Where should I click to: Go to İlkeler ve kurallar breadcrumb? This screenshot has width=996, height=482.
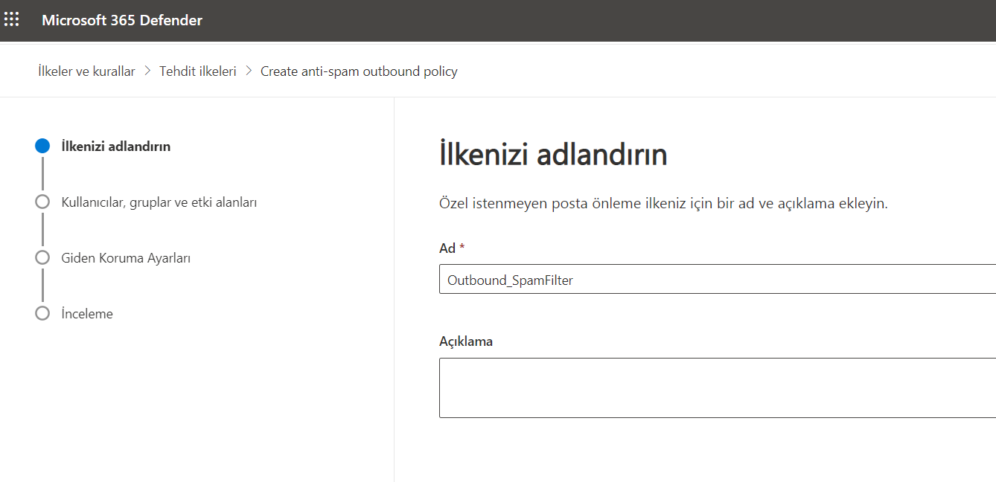[x=87, y=71]
